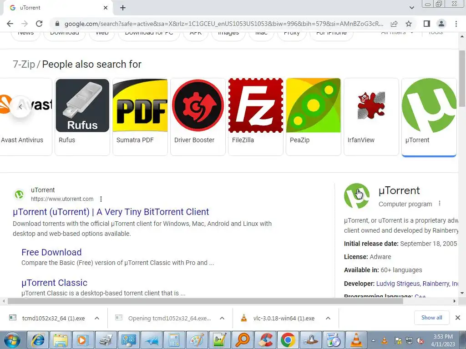Screen dimensions: 466x349
Task: Open the Action Center flag tray icon
Action: (398, 341)
